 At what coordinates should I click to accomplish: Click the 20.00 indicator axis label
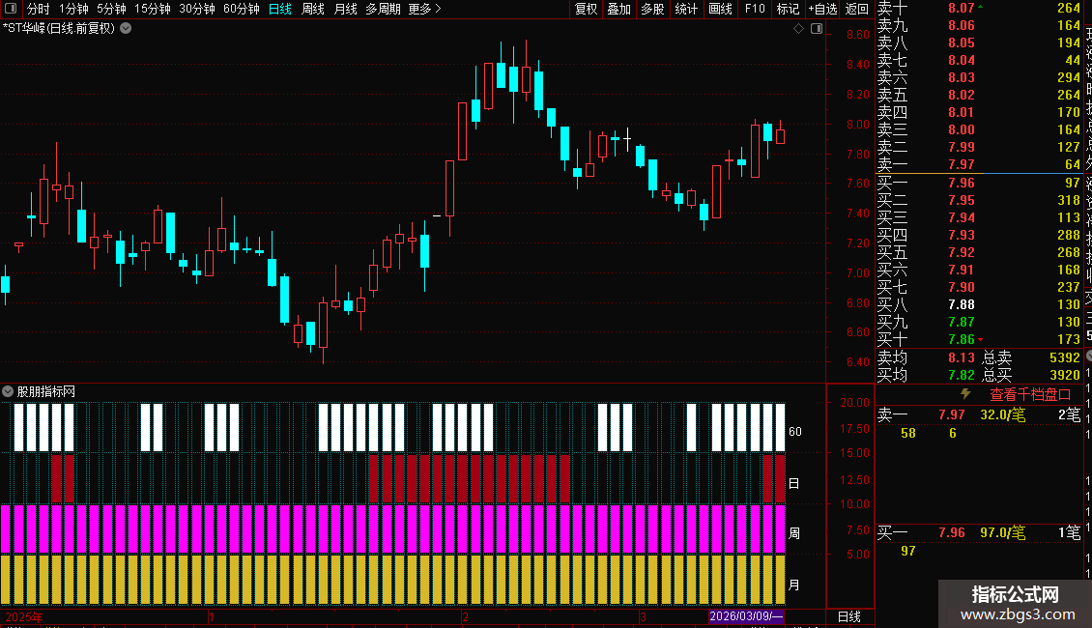(x=854, y=403)
